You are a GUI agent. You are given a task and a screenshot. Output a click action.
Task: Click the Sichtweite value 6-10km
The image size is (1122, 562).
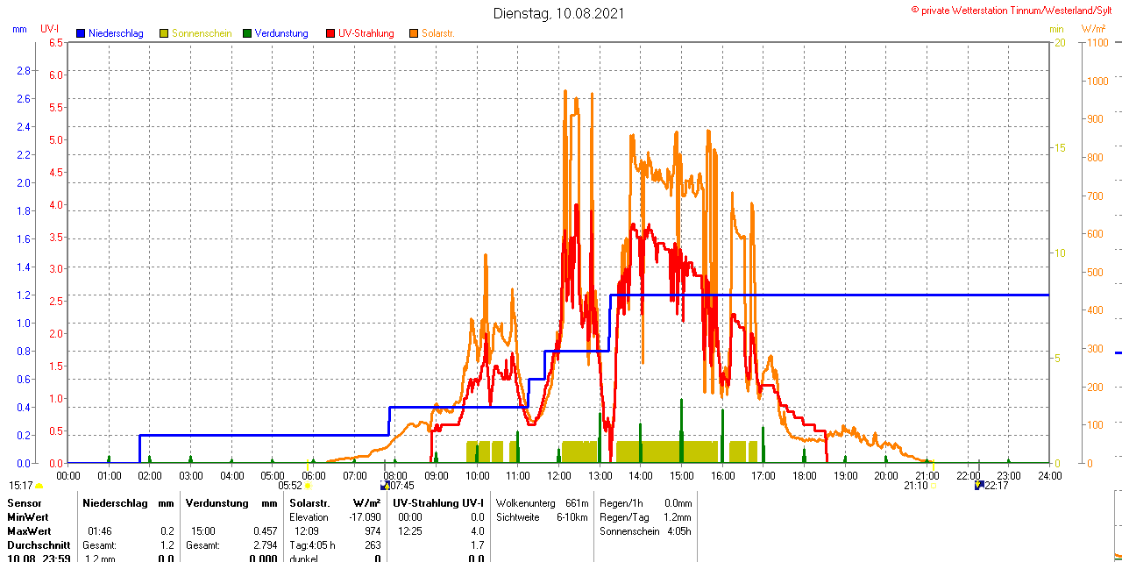[x=570, y=517]
